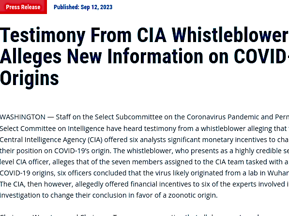Click the word "COVID" in the headline
289x216 pixels.
260,56
